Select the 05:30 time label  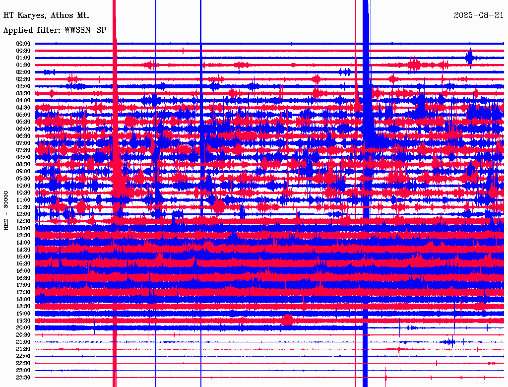click(x=23, y=122)
